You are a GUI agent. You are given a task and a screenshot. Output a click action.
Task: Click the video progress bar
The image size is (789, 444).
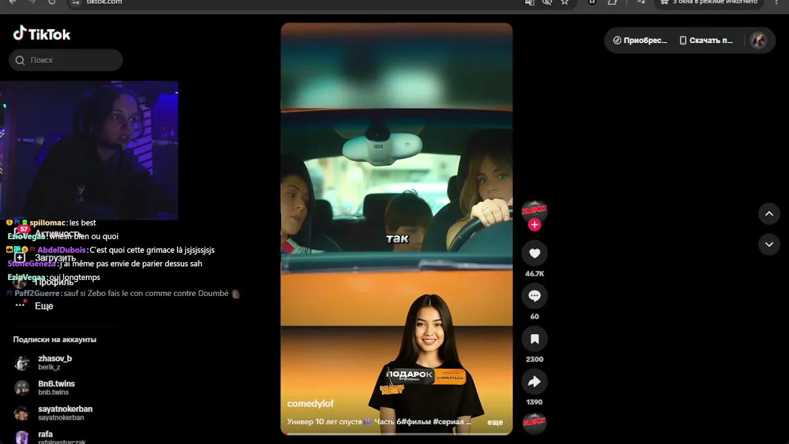[x=396, y=434]
